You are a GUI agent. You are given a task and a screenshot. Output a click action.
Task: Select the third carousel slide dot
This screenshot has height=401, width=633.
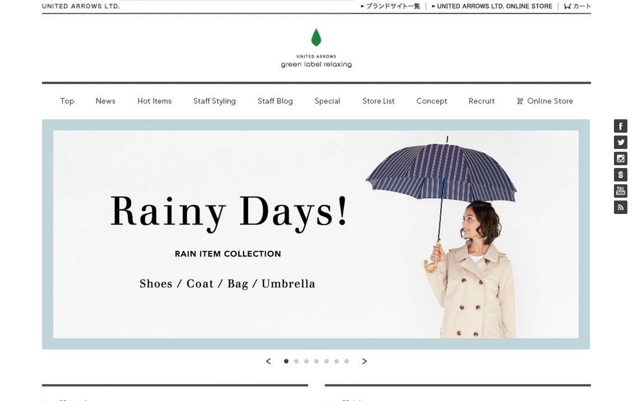pos(306,361)
